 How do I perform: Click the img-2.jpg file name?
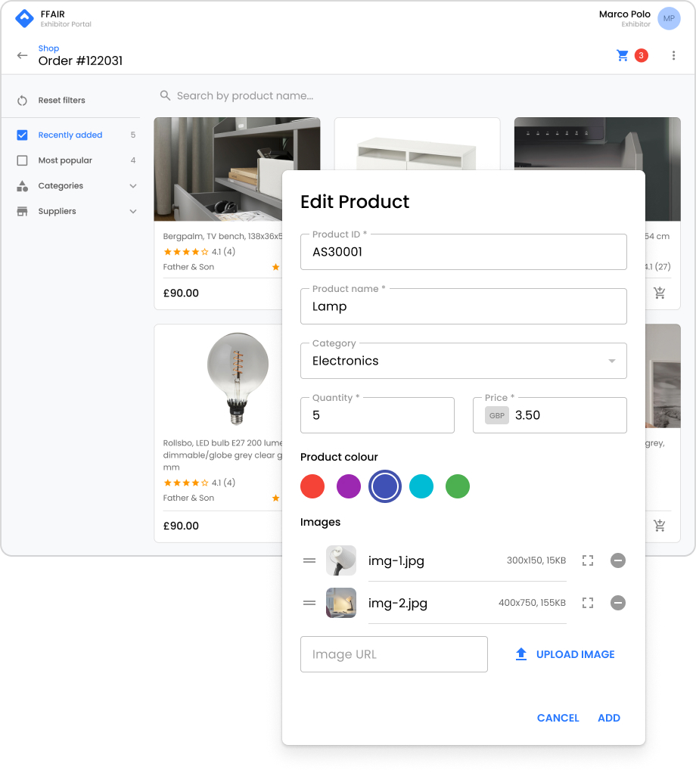398,604
